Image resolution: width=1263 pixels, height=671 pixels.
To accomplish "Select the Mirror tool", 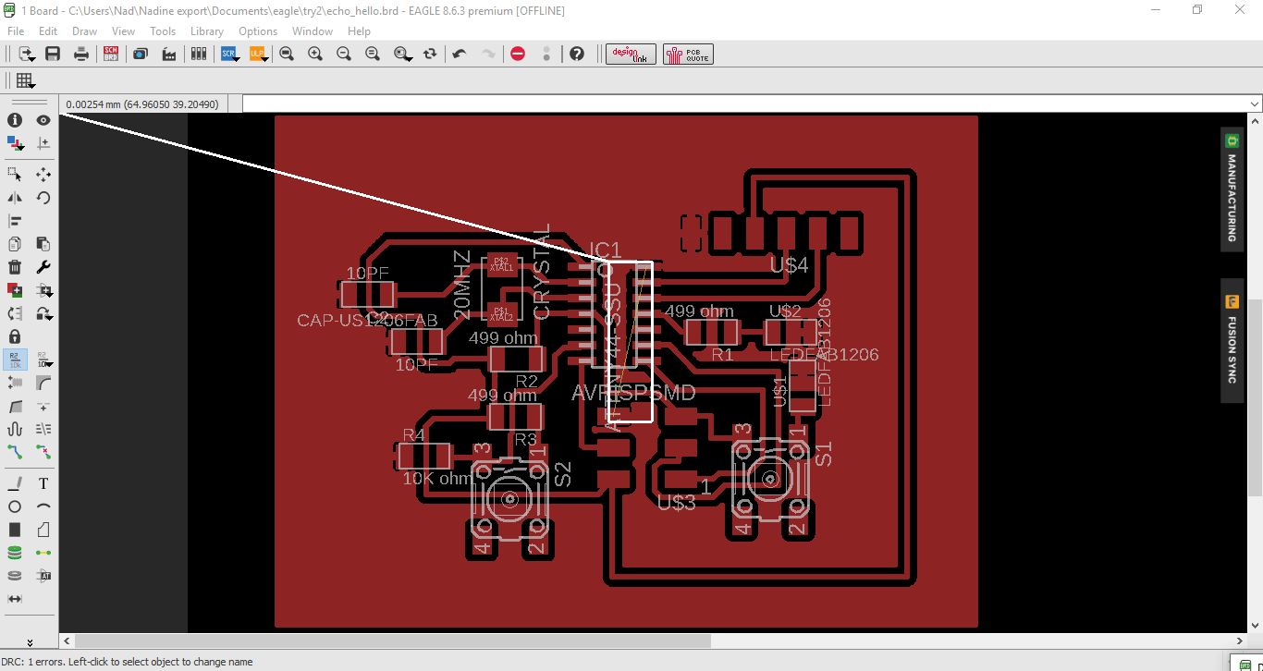I will pyautogui.click(x=15, y=198).
